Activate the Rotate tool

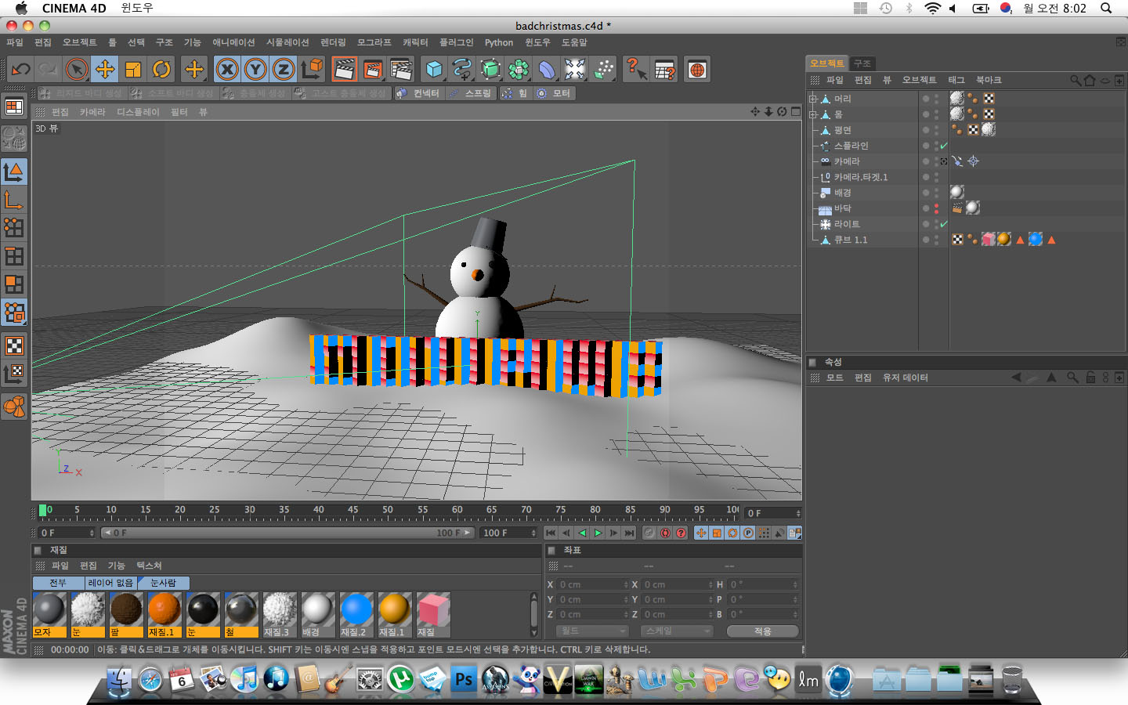(x=161, y=70)
